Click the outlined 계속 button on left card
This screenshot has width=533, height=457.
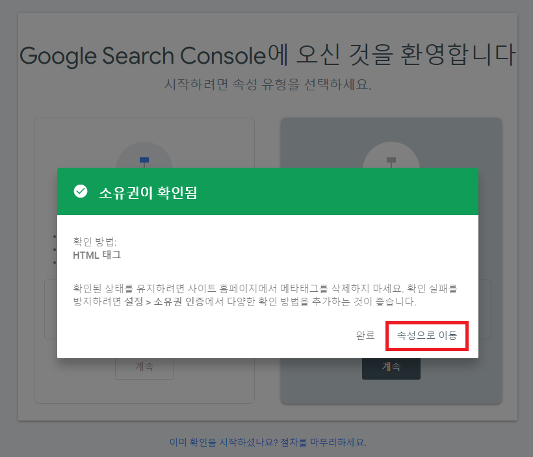point(144,368)
